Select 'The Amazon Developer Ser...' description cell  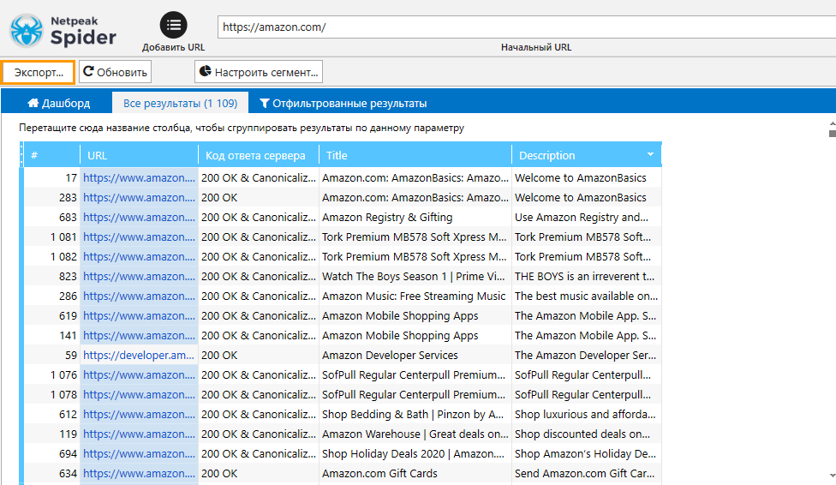tap(587, 356)
